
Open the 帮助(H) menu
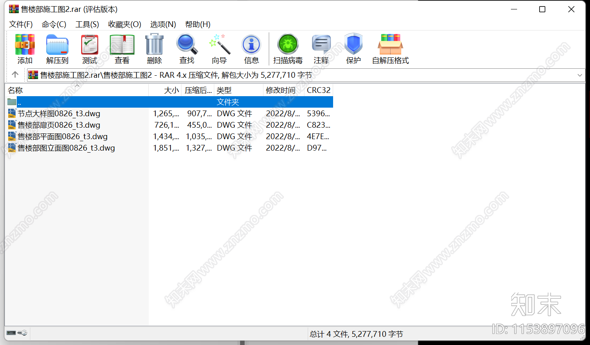(198, 25)
